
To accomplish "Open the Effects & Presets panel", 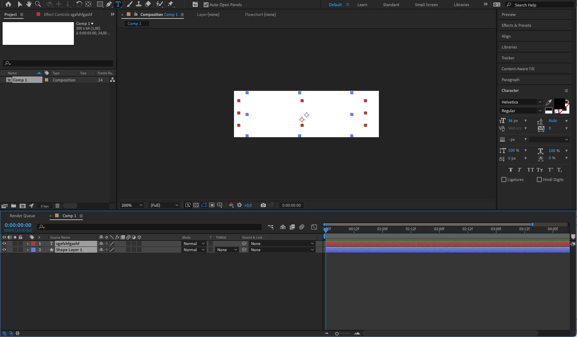I will 516,25.
